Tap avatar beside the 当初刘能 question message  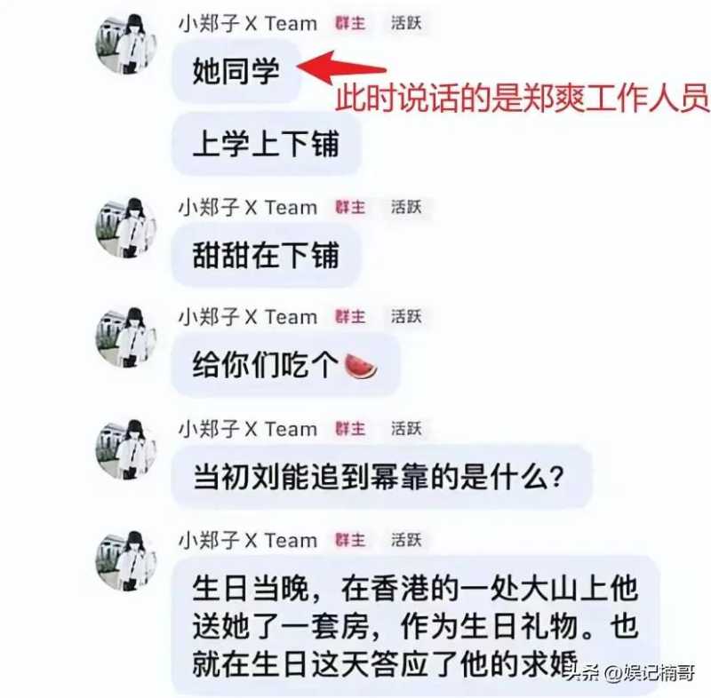tap(125, 449)
